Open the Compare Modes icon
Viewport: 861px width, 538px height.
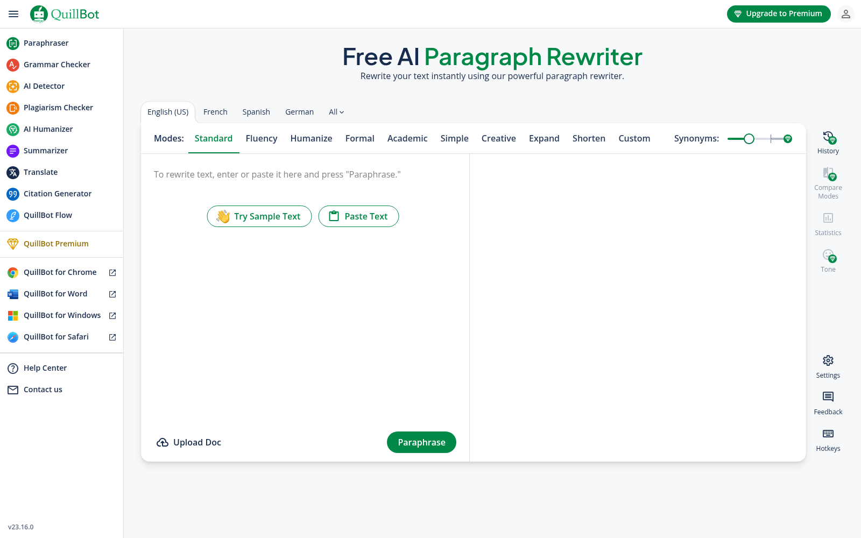(828, 173)
